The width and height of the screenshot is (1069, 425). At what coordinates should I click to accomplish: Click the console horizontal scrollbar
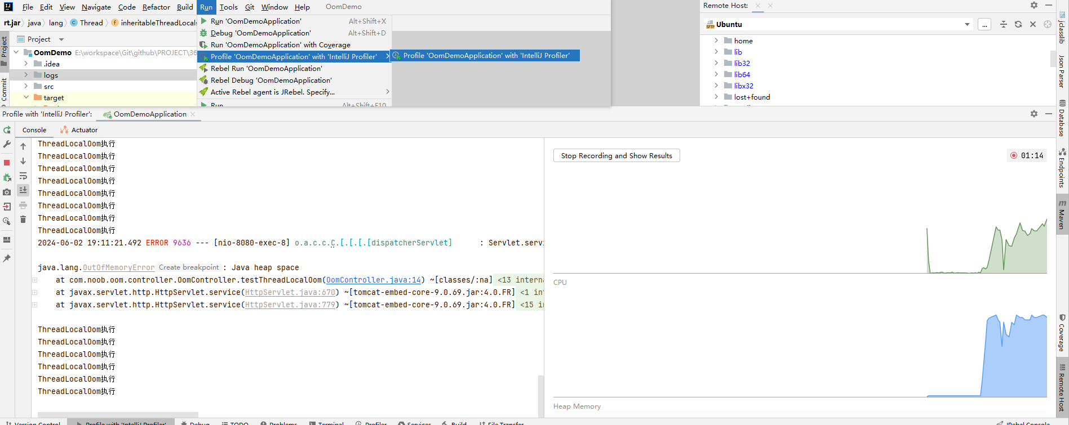click(118, 414)
